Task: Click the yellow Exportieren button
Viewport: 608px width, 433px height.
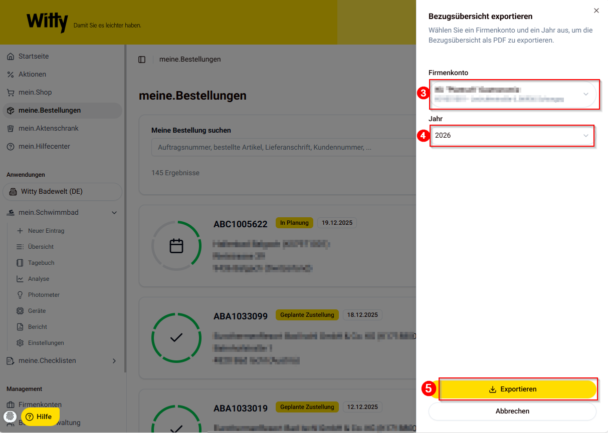Action: [512, 389]
